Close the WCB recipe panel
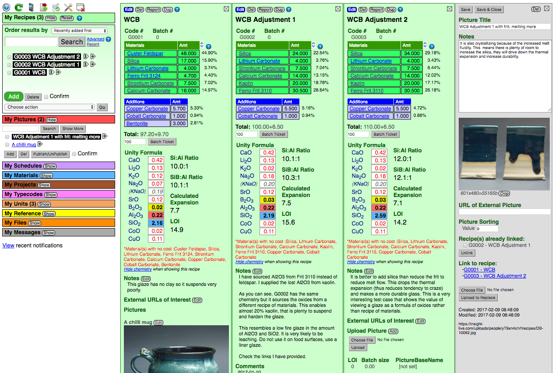The height and width of the screenshot is (373, 555). [x=226, y=9]
